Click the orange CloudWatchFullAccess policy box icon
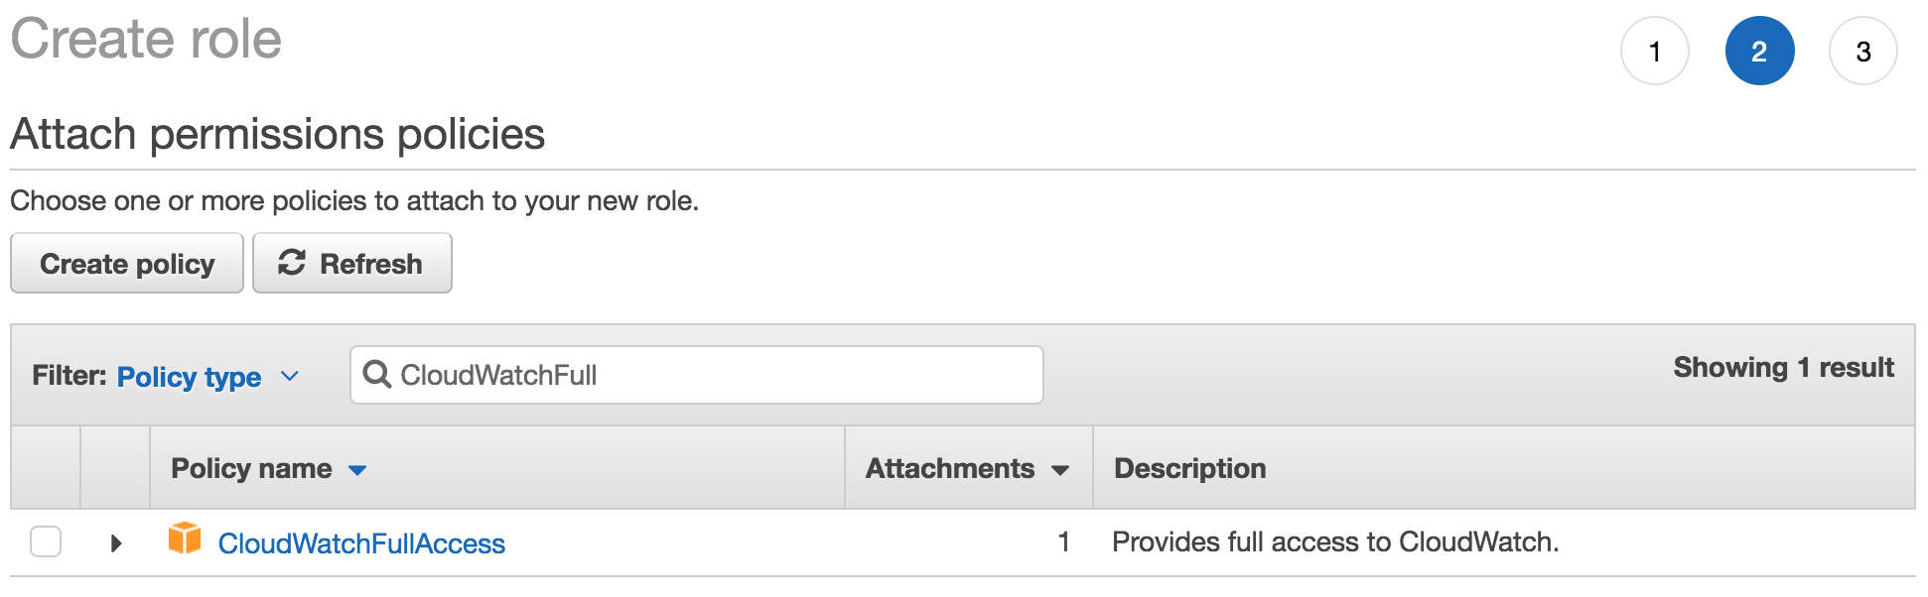 pyautogui.click(x=185, y=538)
